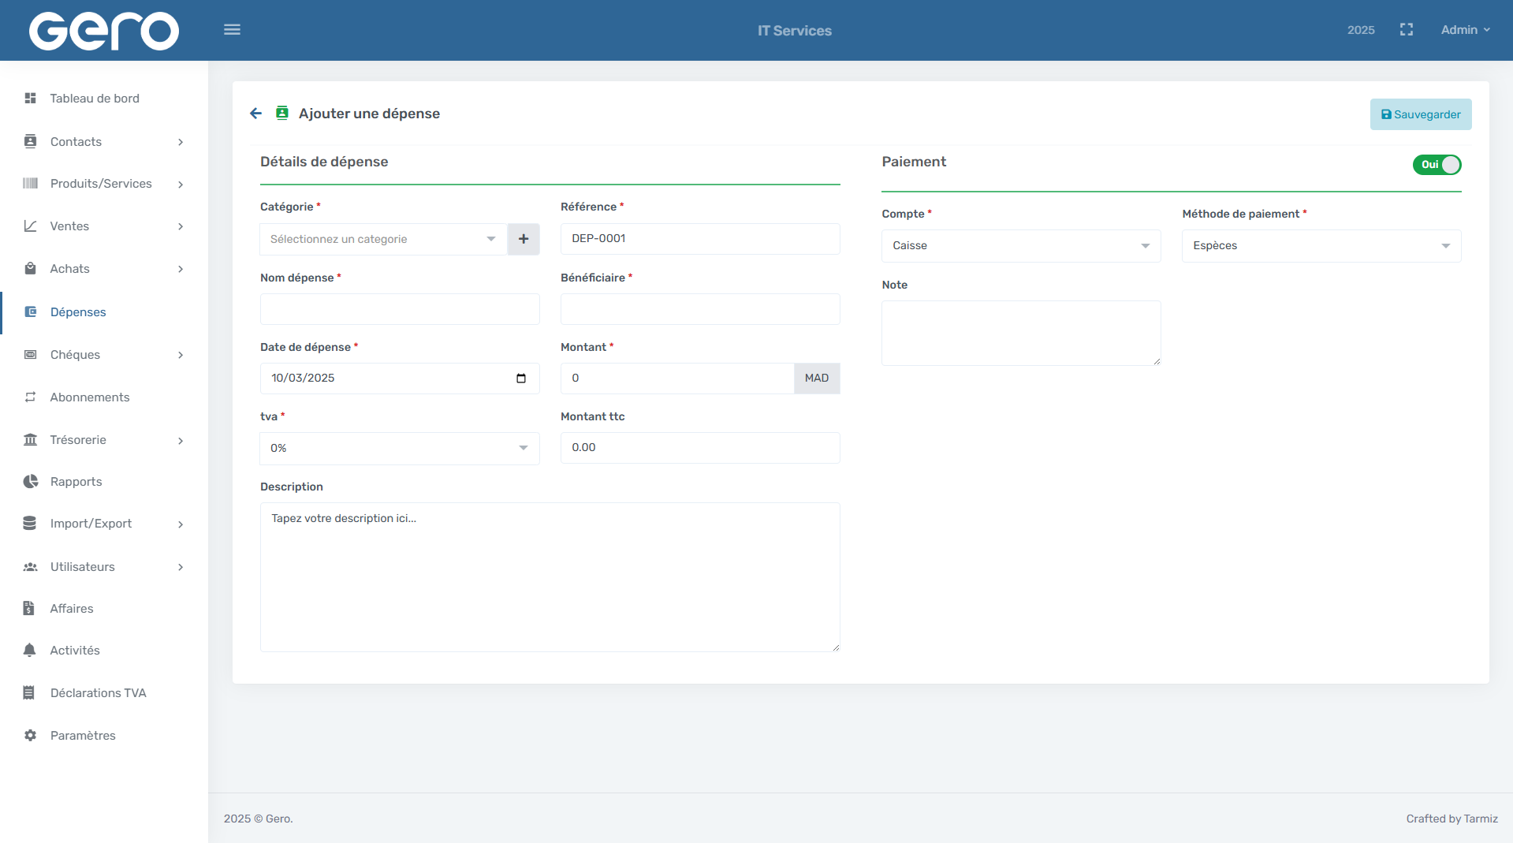This screenshot has height=843, width=1513.
Task: Click the Sauvegarder button
Action: [x=1420, y=114]
